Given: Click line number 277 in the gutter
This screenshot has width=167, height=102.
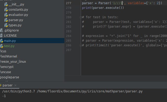Looking at the screenshot, I should (69, 3).
